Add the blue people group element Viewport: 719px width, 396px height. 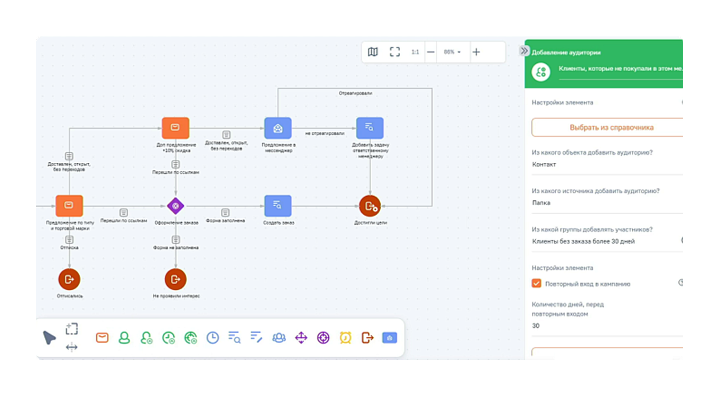click(279, 338)
